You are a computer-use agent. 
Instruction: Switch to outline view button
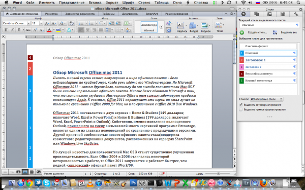[x=12, y=172]
